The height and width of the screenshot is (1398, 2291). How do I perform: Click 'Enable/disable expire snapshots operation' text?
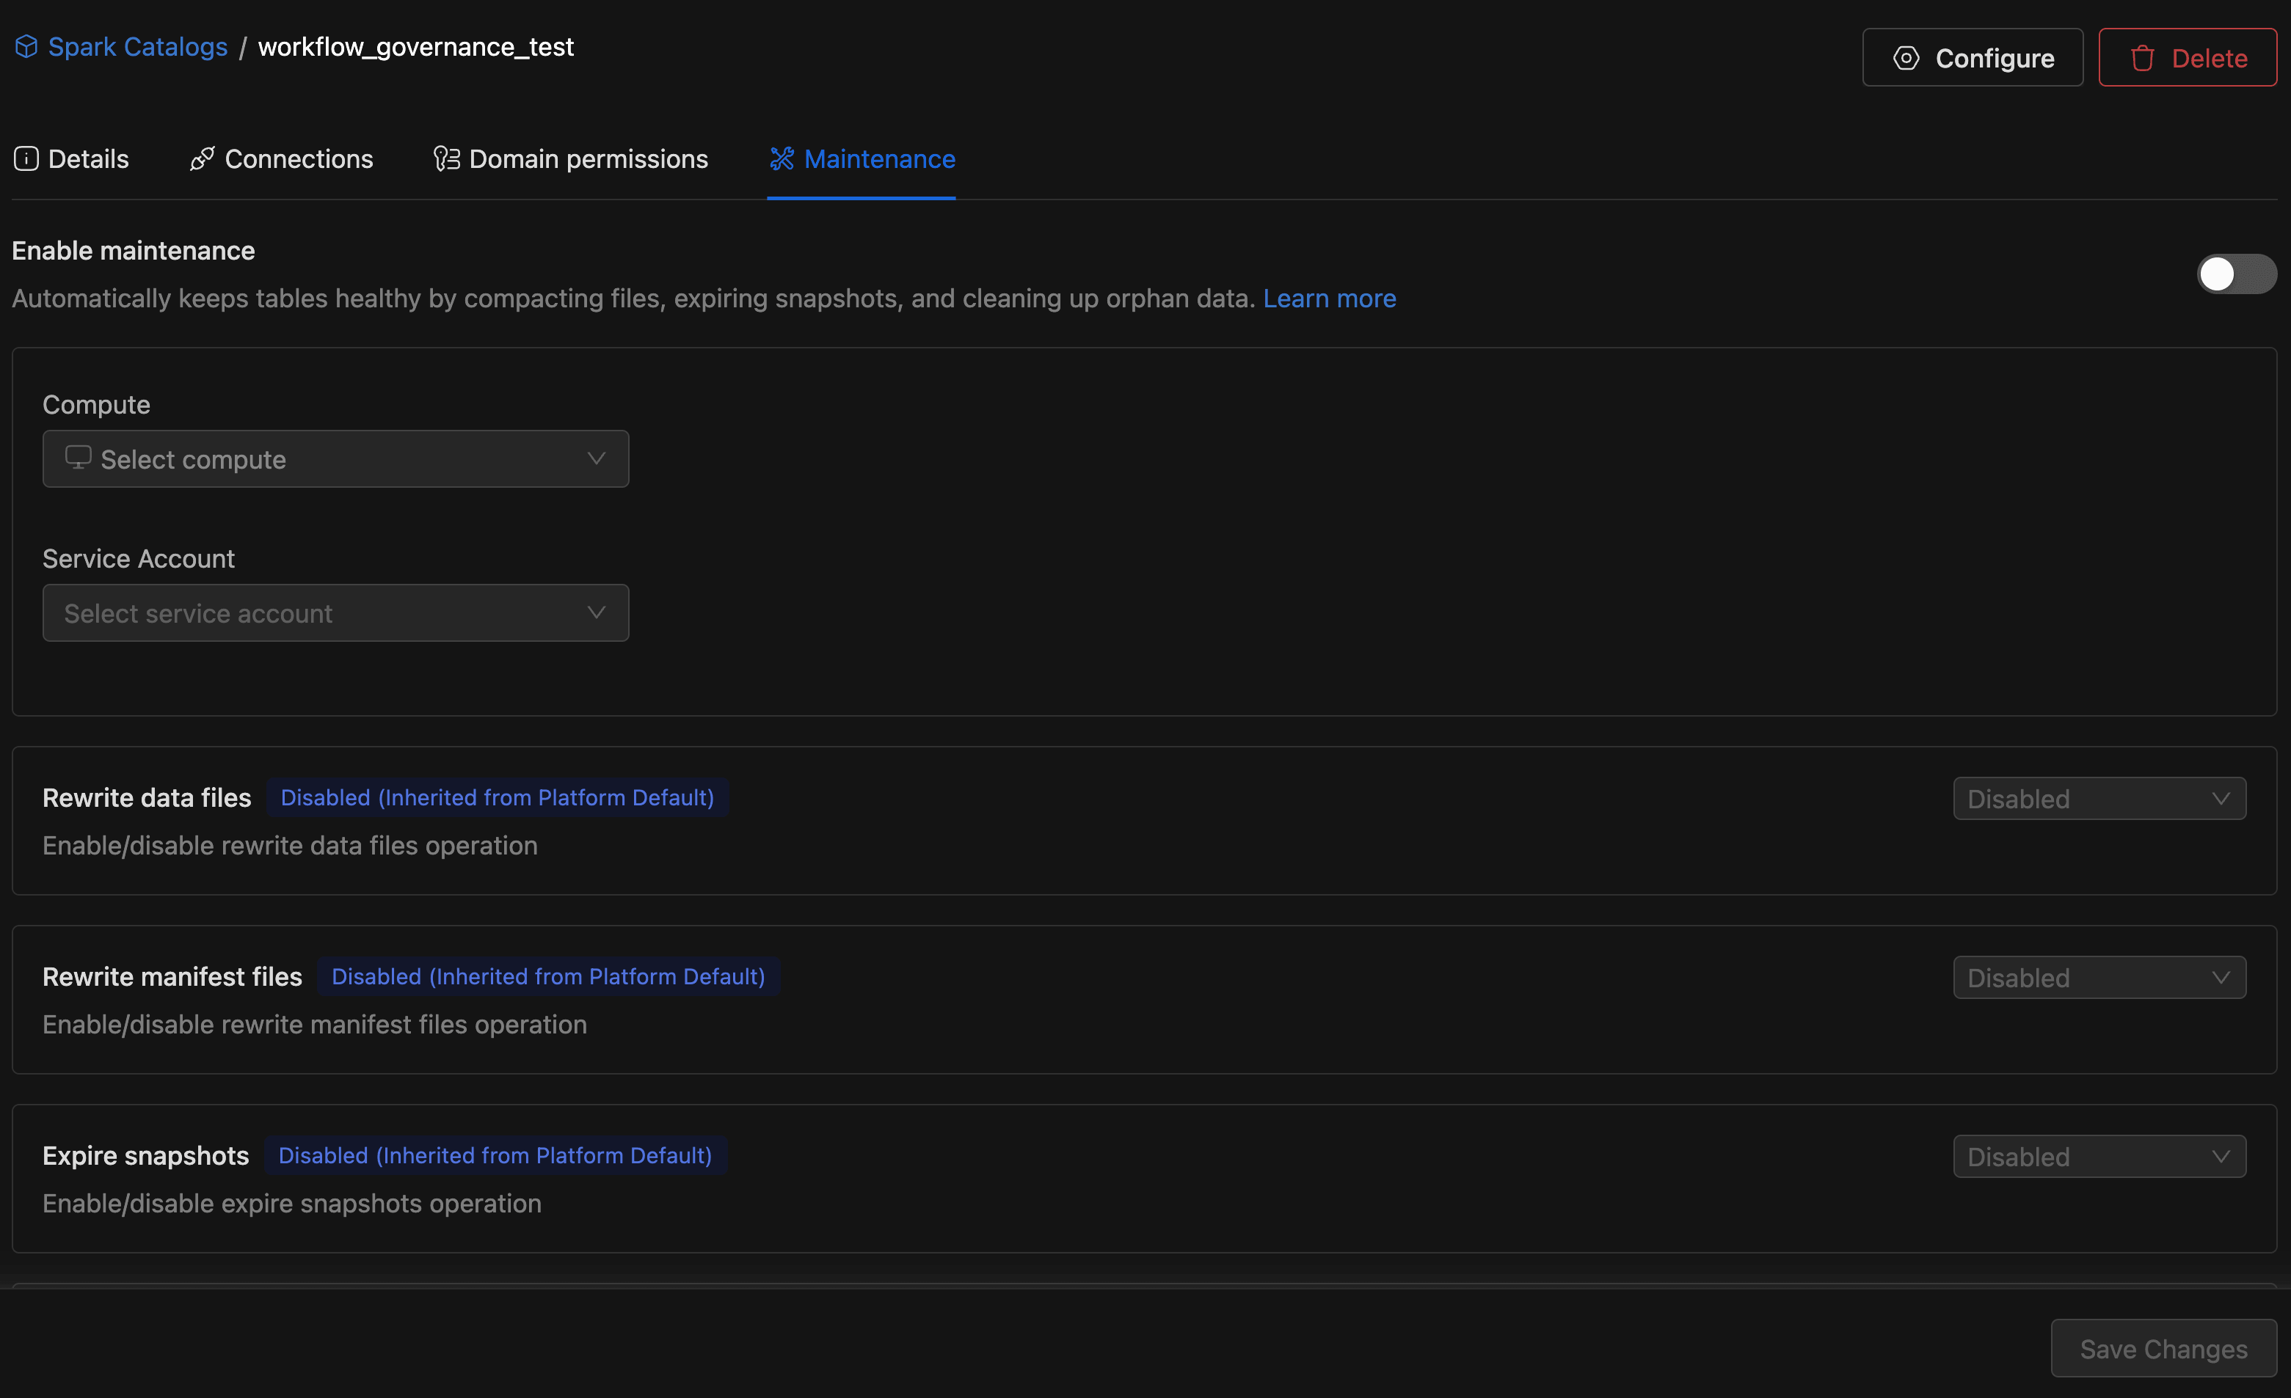[292, 1204]
